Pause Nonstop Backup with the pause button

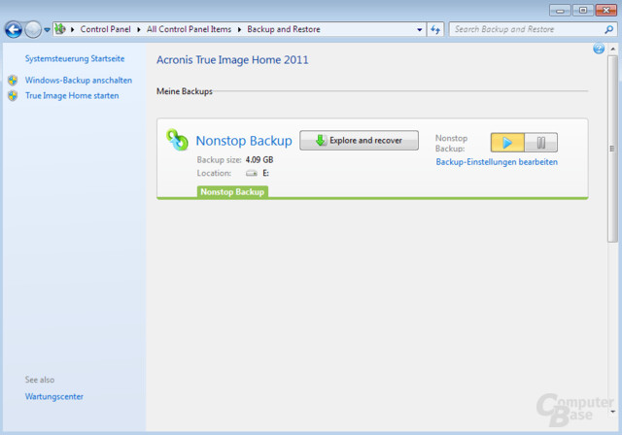point(541,143)
